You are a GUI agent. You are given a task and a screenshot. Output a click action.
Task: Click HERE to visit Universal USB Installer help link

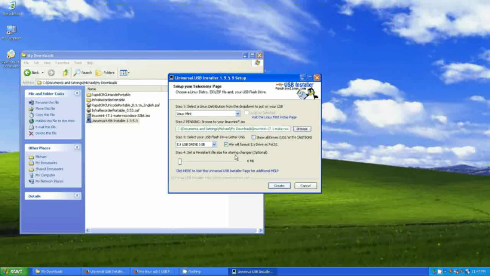coord(227,171)
